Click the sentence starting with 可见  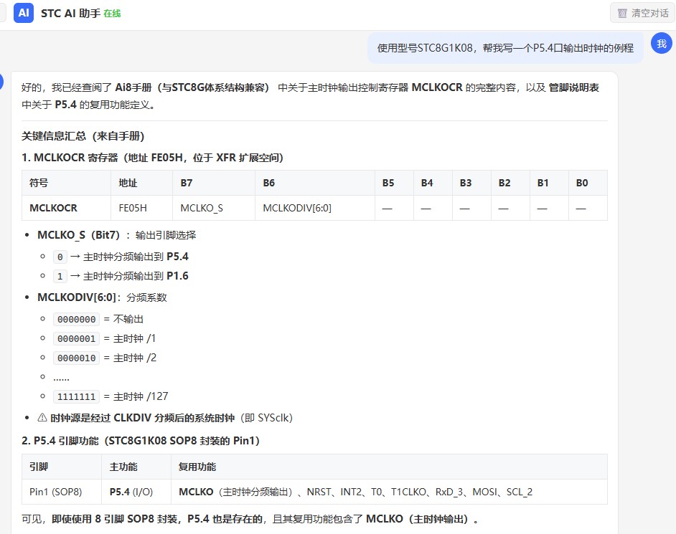250,519
